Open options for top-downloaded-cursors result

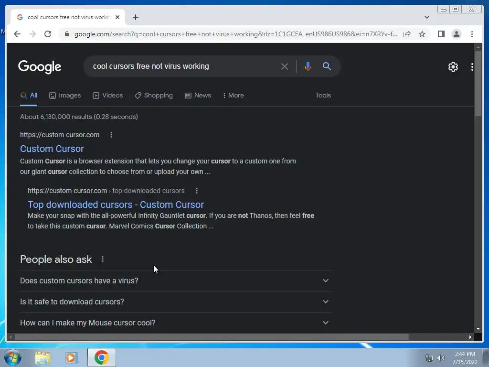coord(196,191)
